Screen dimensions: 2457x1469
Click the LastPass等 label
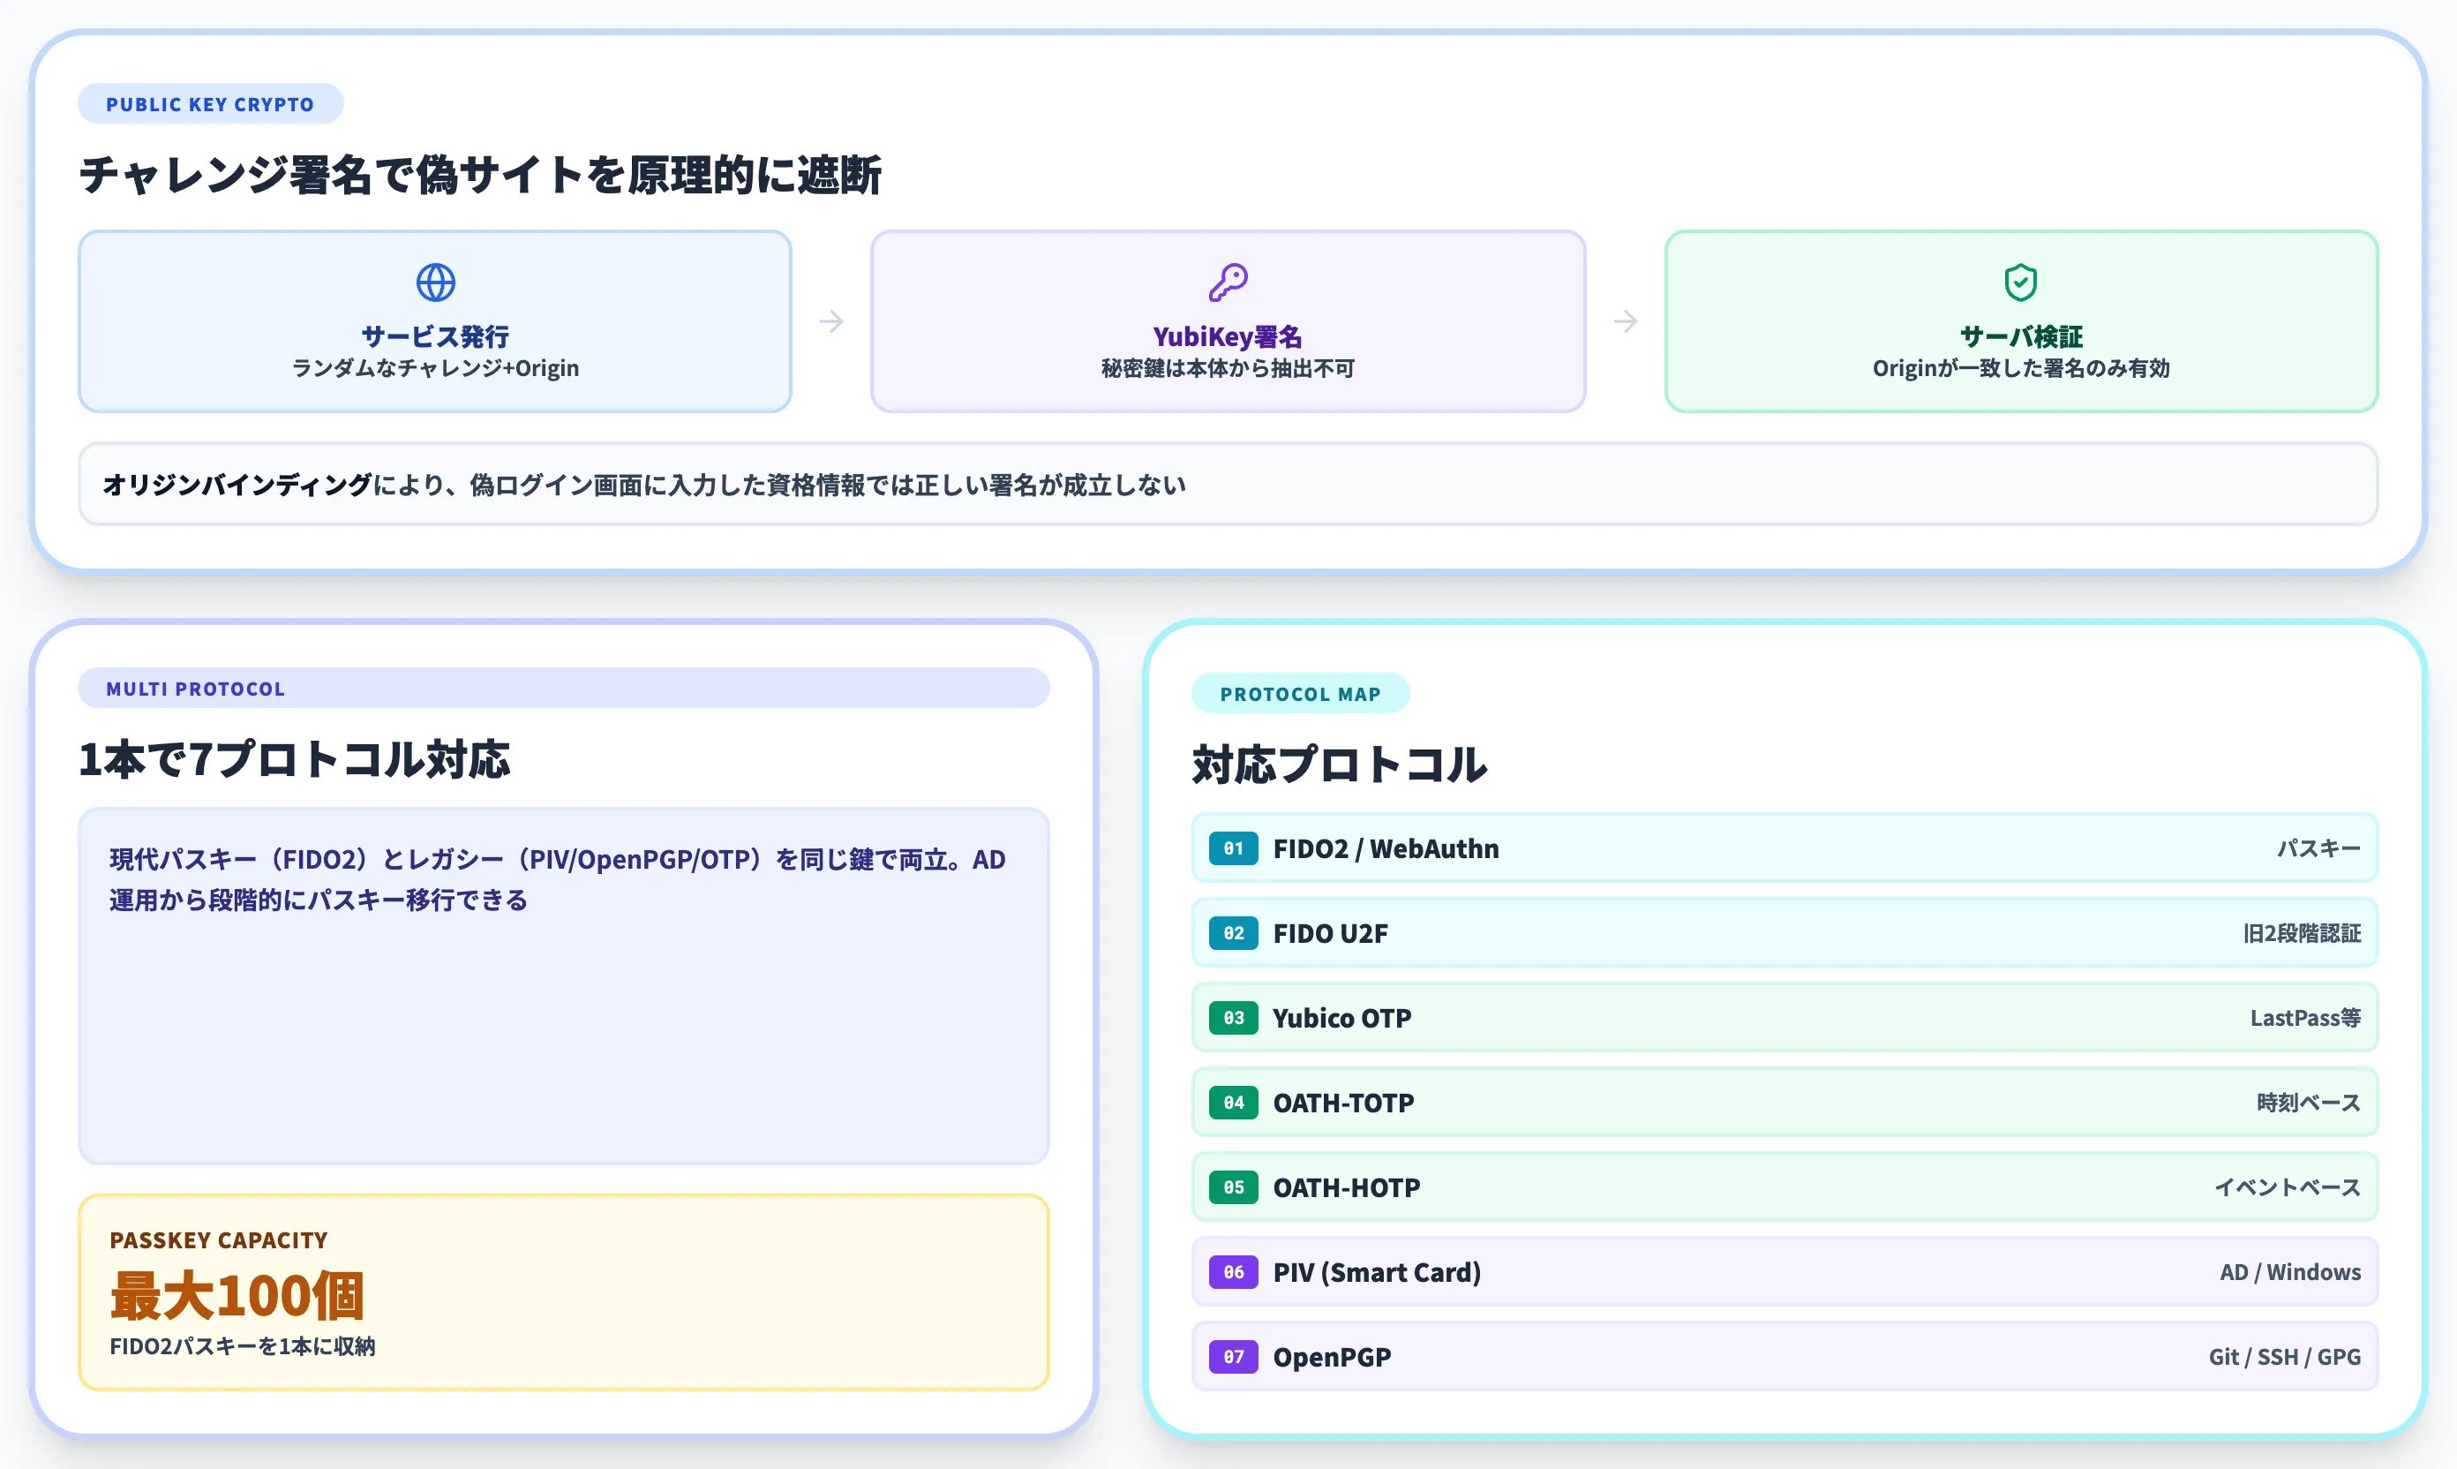(2305, 1018)
